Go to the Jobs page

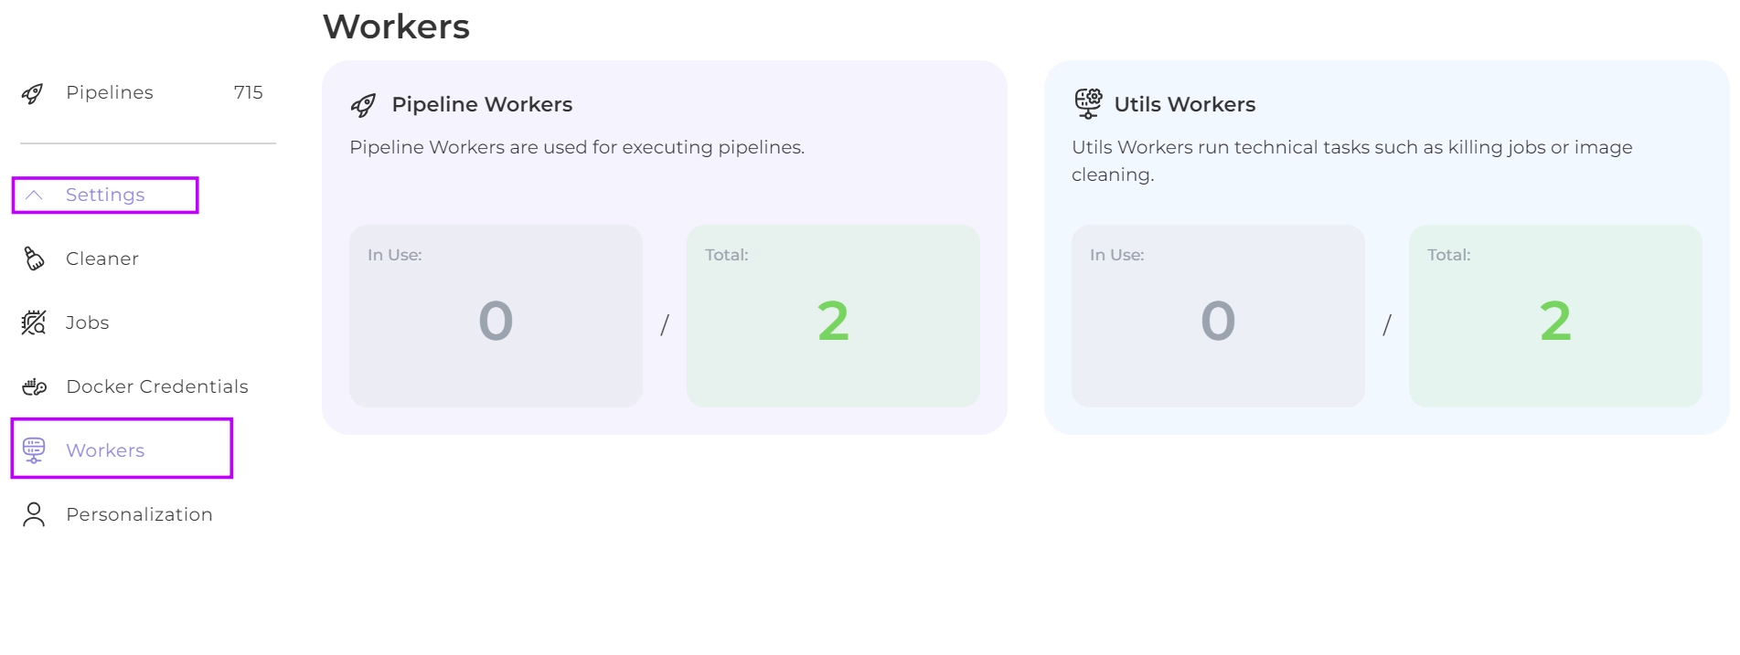[x=88, y=322]
